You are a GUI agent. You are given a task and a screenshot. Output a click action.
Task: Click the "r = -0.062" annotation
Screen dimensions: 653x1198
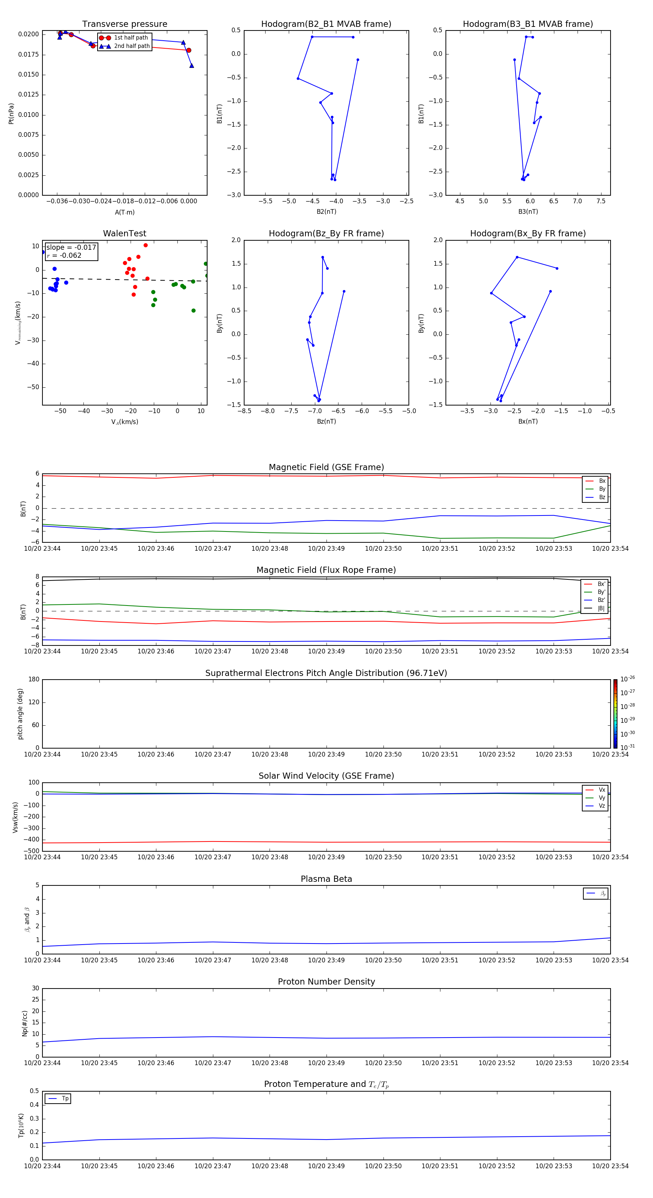[64, 255]
